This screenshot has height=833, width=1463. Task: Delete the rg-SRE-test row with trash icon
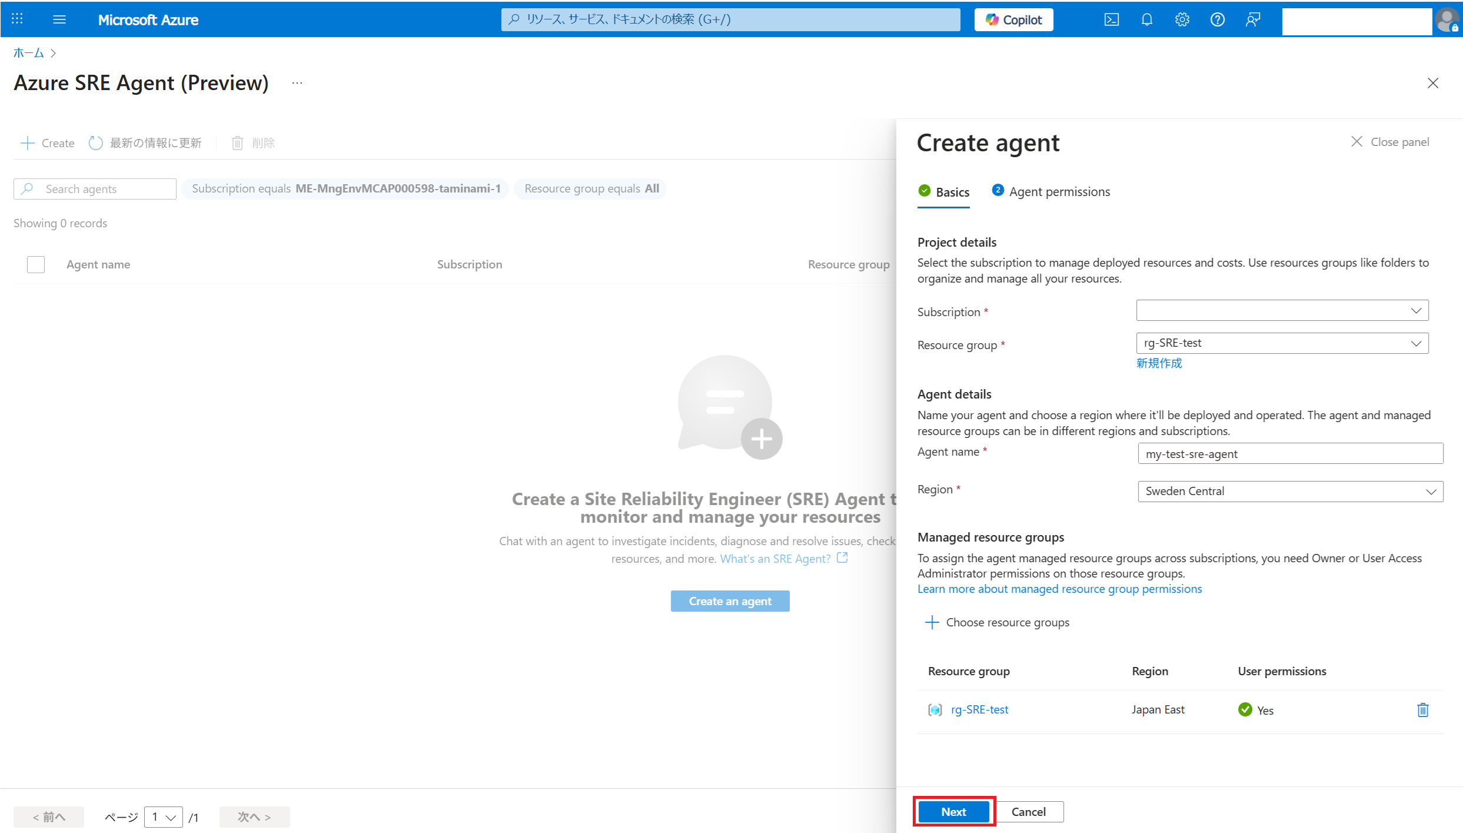click(1422, 710)
